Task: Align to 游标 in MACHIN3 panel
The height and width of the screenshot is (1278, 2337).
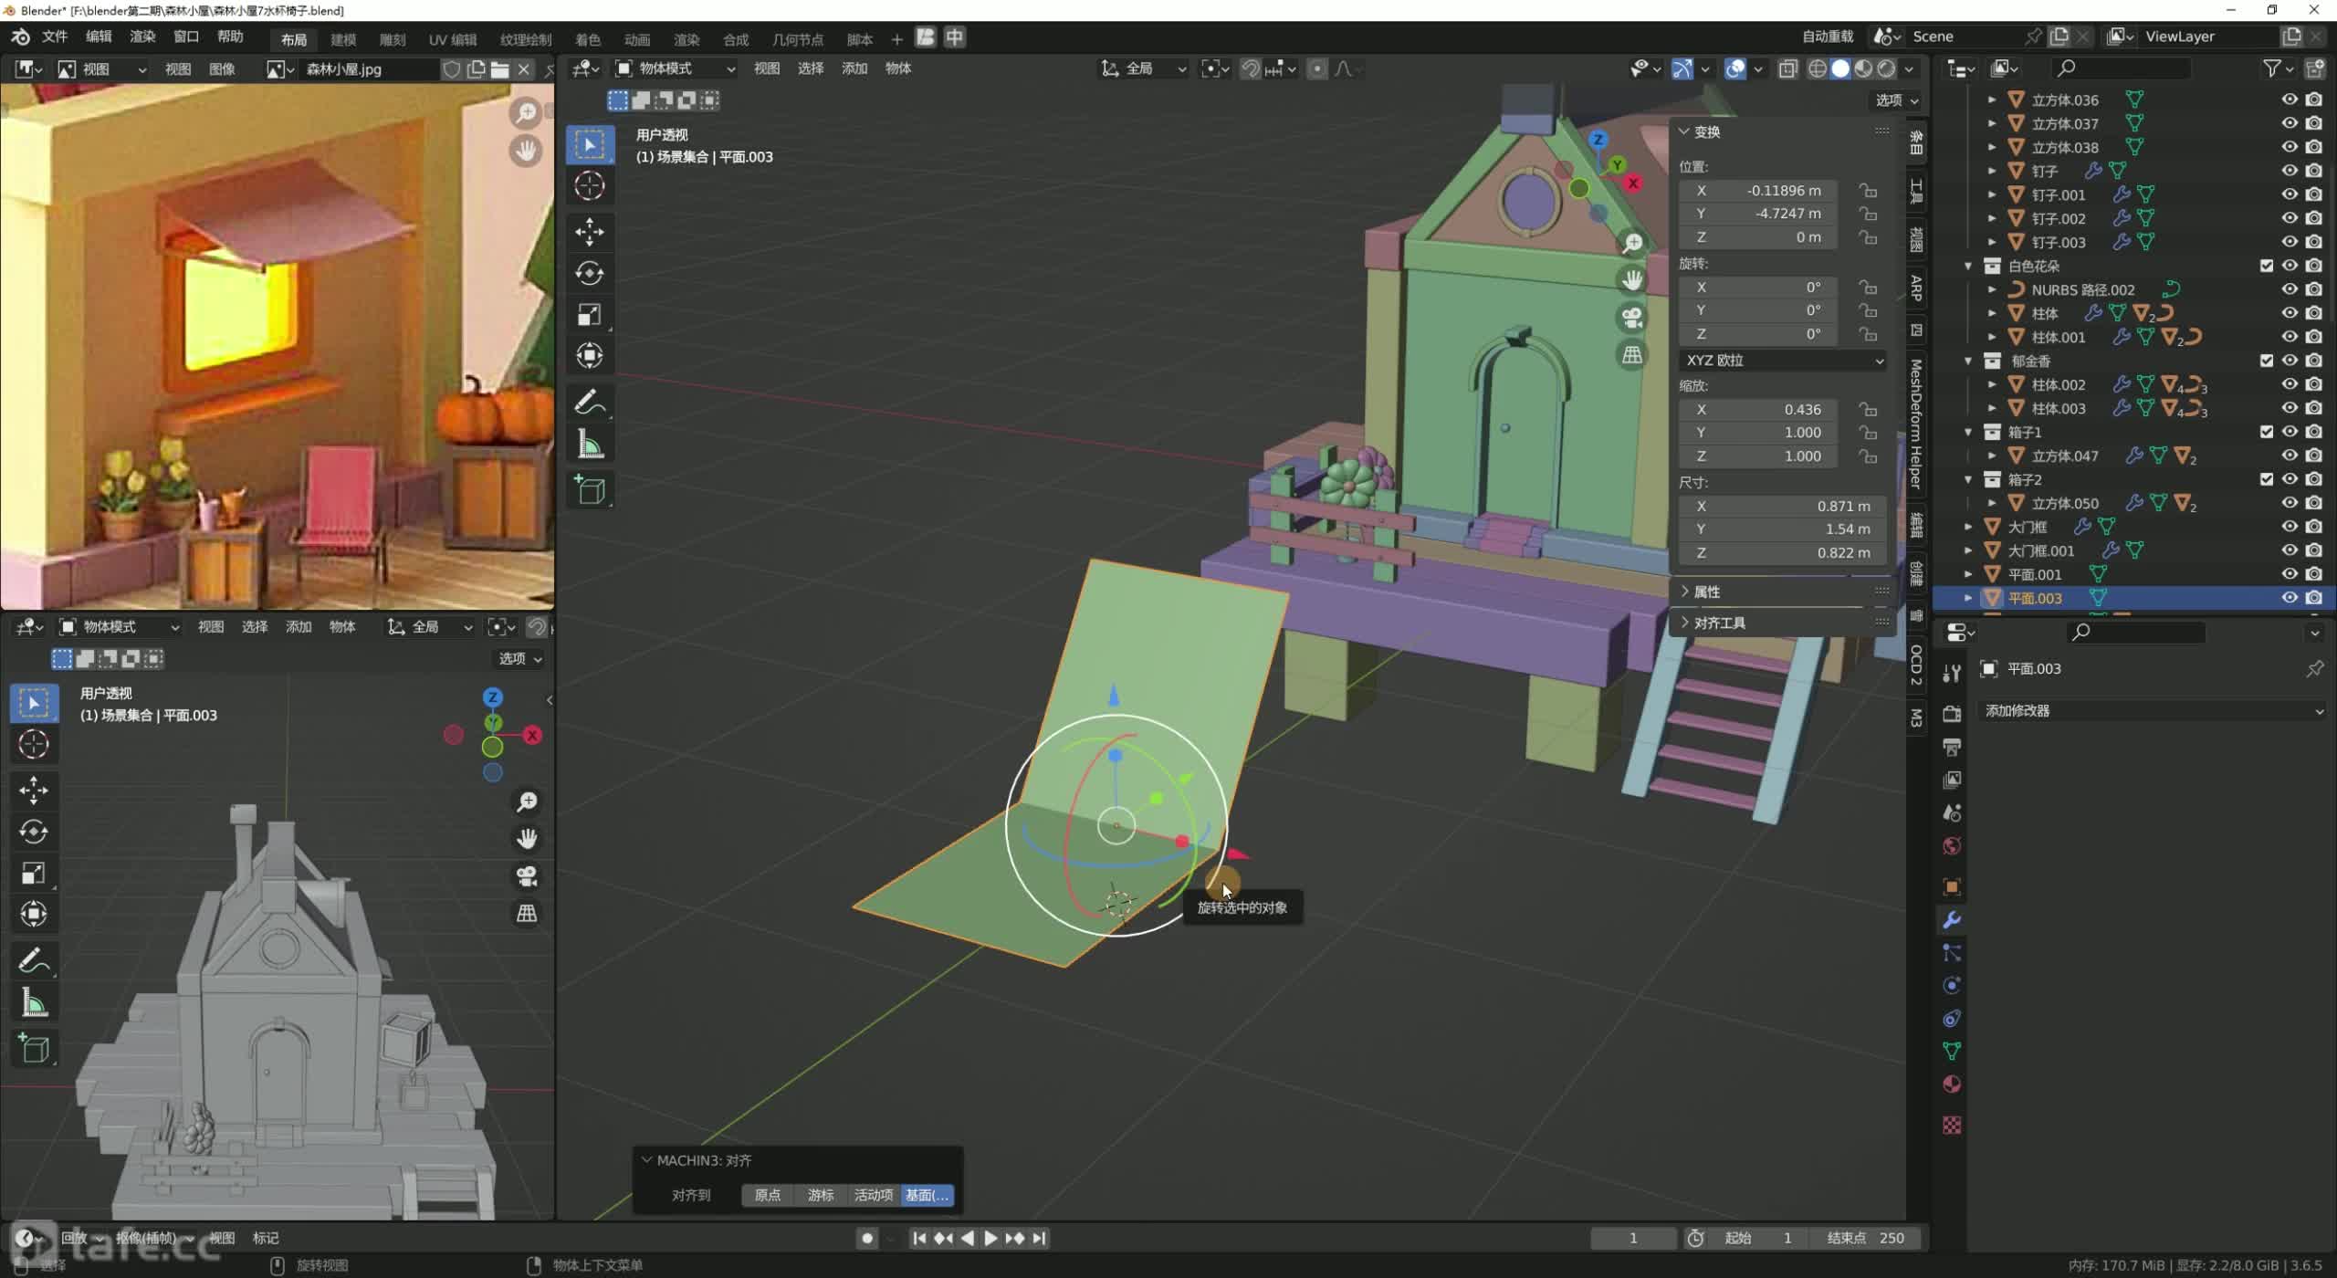Action: point(821,1195)
